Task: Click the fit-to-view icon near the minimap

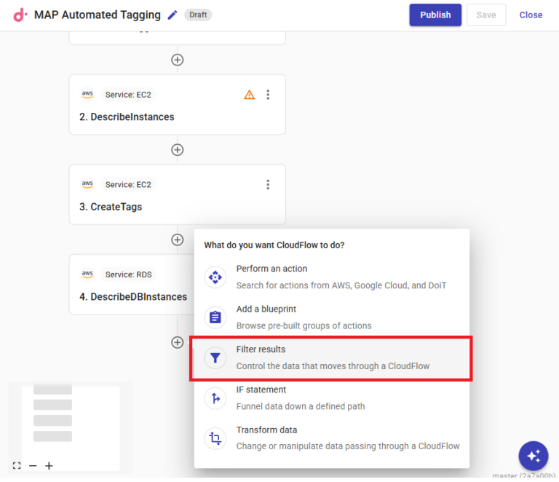Action: (x=17, y=465)
